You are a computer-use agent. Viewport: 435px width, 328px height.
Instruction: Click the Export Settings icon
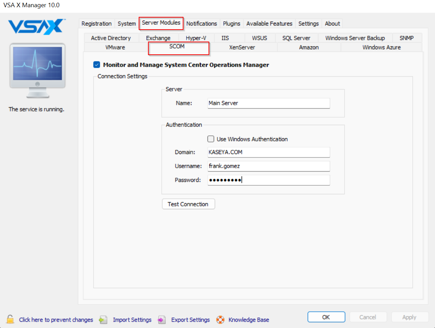(x=162, y=320)
